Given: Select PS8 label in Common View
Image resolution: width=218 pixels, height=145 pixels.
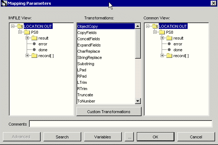Looking at the screenshot, I should (170, 32).
